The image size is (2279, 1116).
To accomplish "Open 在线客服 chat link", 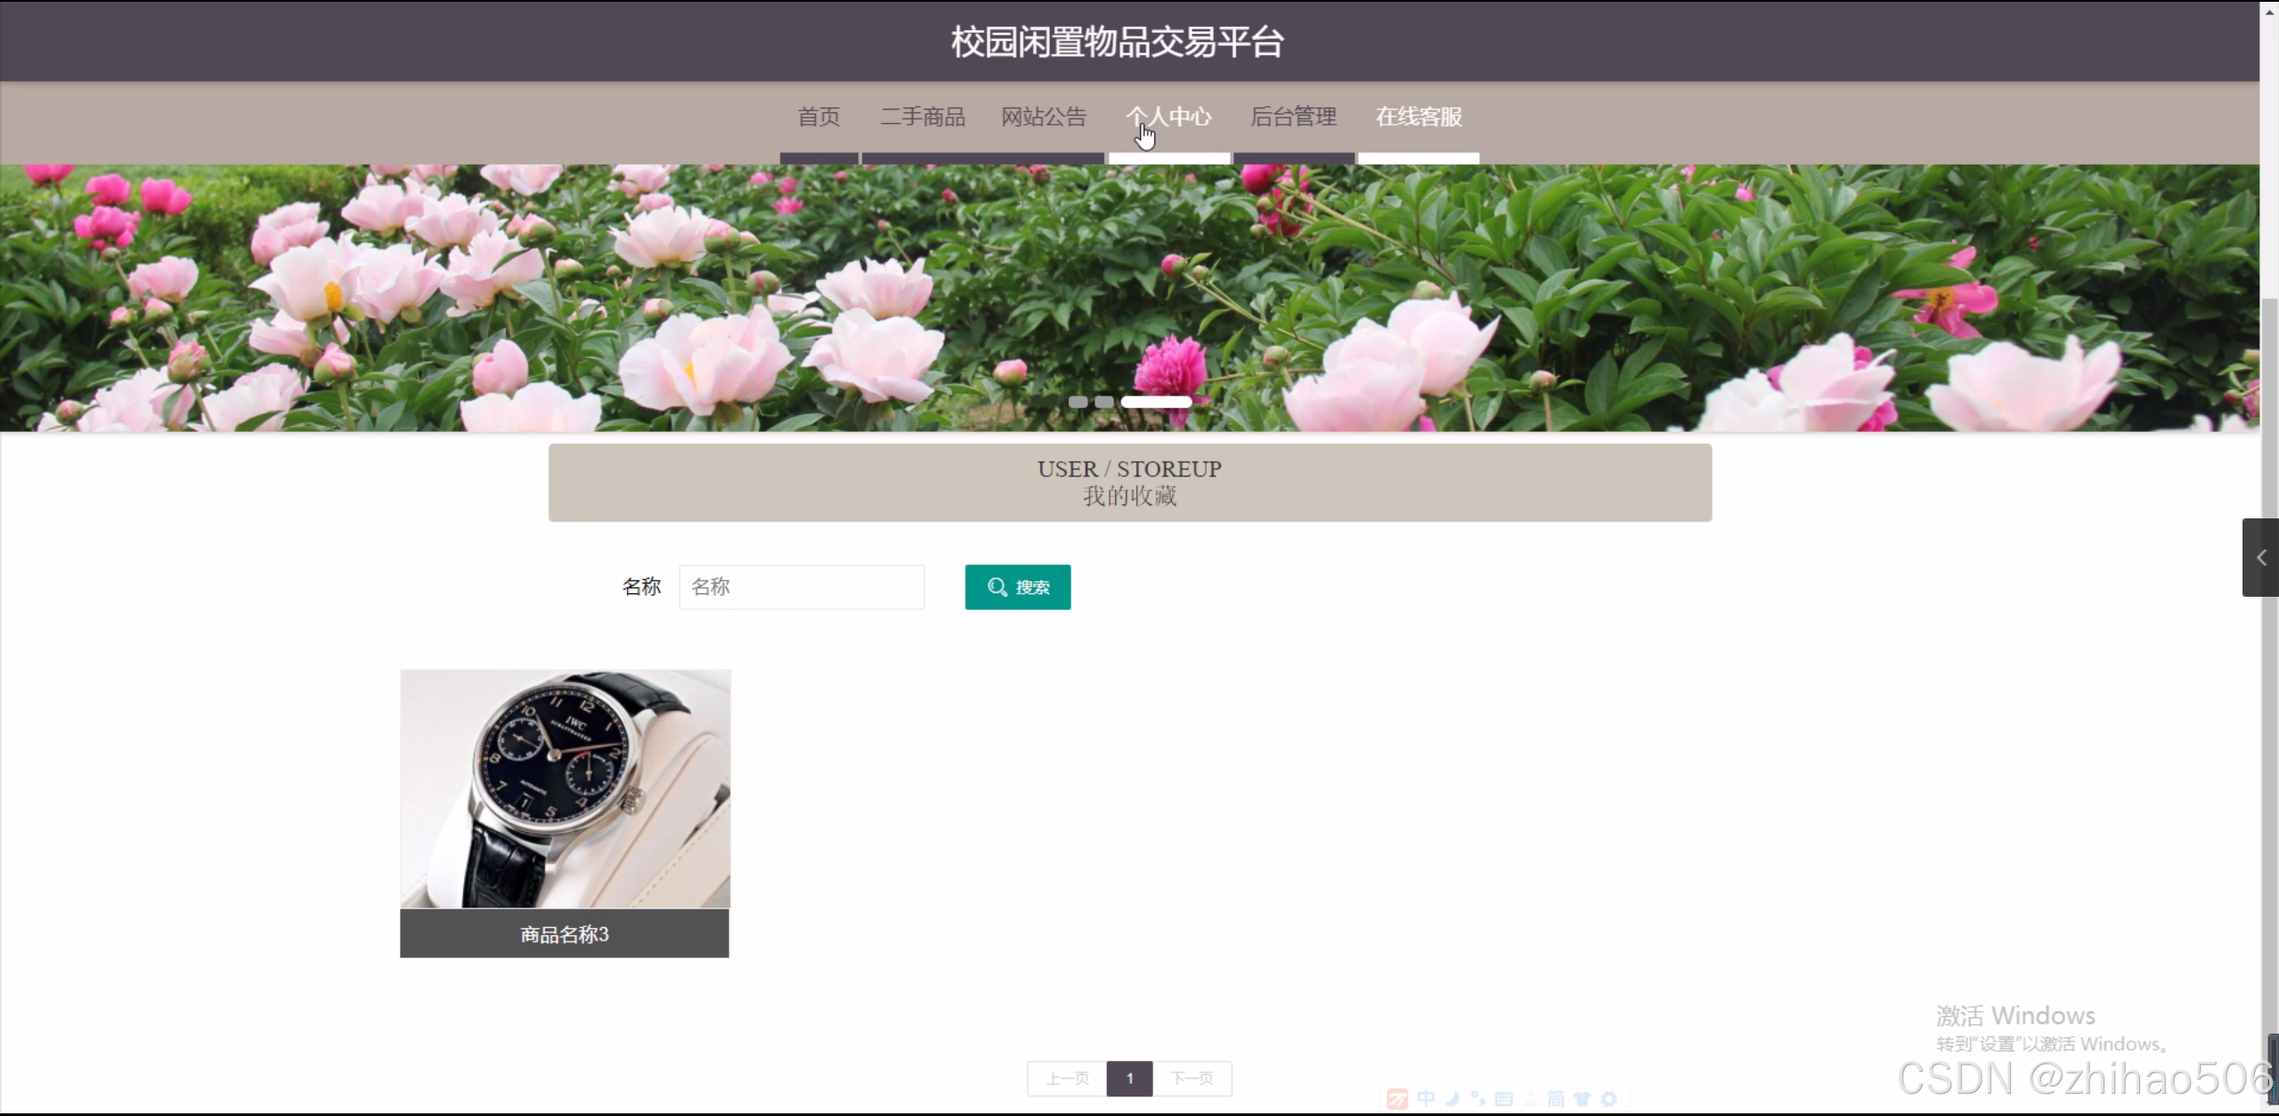I will click(x=1419, y=117).
